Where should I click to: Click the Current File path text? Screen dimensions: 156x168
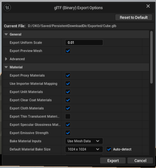pyautogui.click(x=72, y=26)
